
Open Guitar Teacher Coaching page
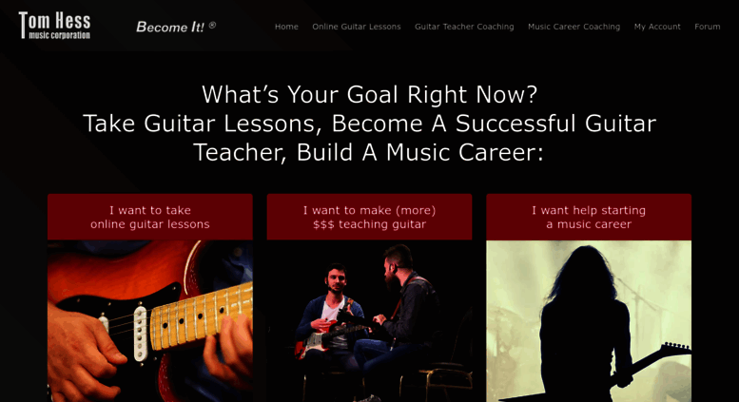(464, 27)
